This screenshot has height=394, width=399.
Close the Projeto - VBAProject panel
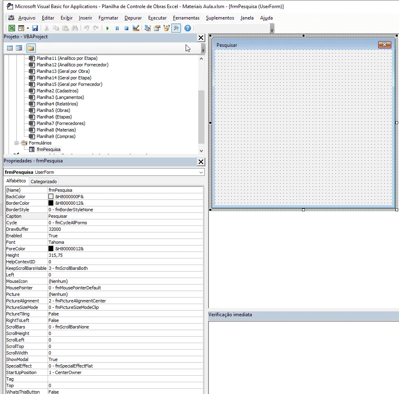[x=201, y=37]
